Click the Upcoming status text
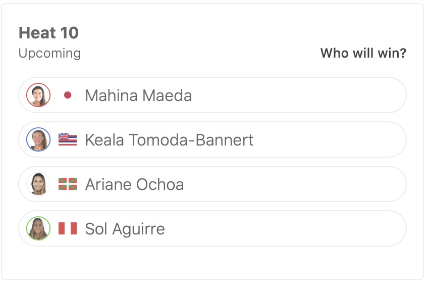This screenshot has height=286, width=427. click(x=49, y=53)
